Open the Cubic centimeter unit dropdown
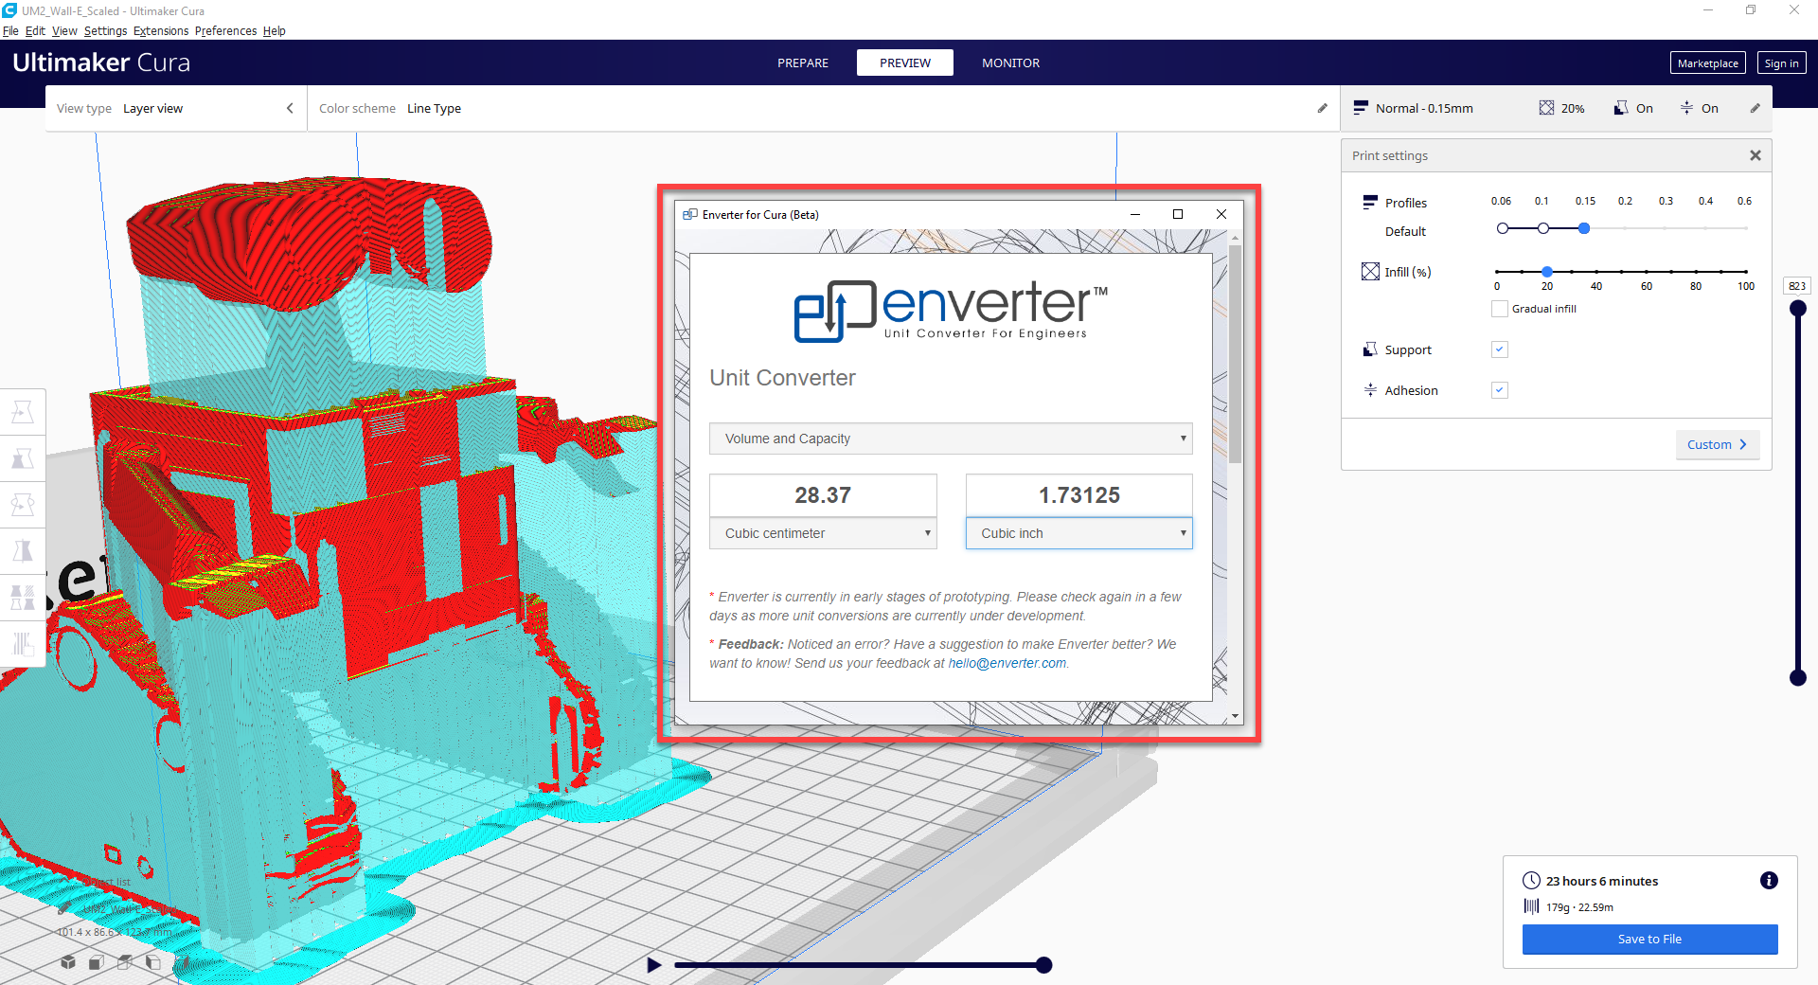This screenshot has width=1818, height=985. coord(823,533)
